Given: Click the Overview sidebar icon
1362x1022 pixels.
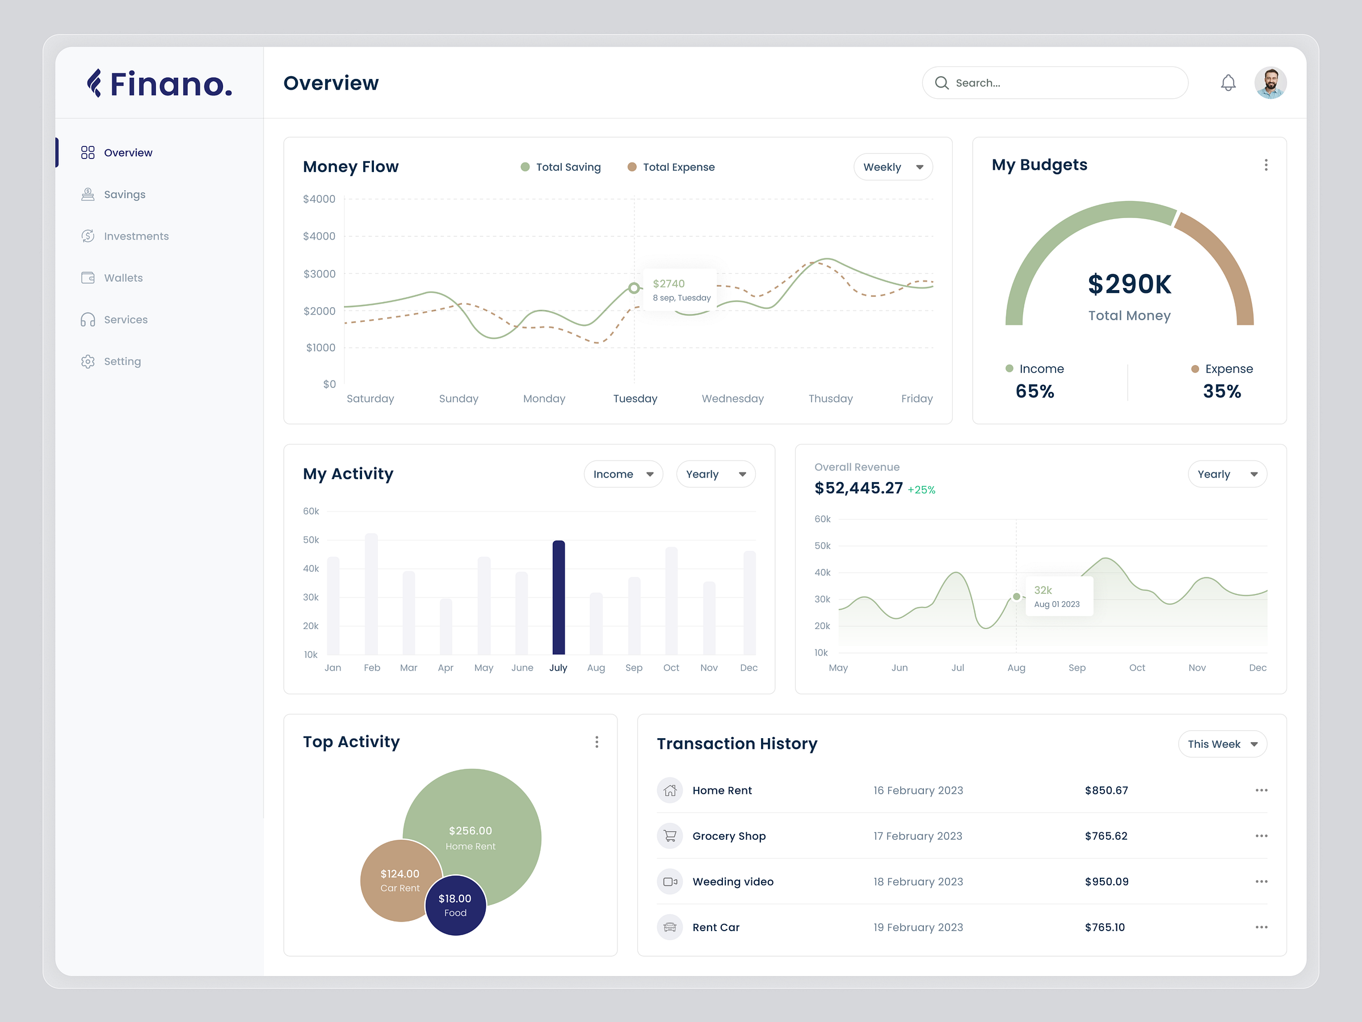Looking at the screenshot, I should click(88, 152).
